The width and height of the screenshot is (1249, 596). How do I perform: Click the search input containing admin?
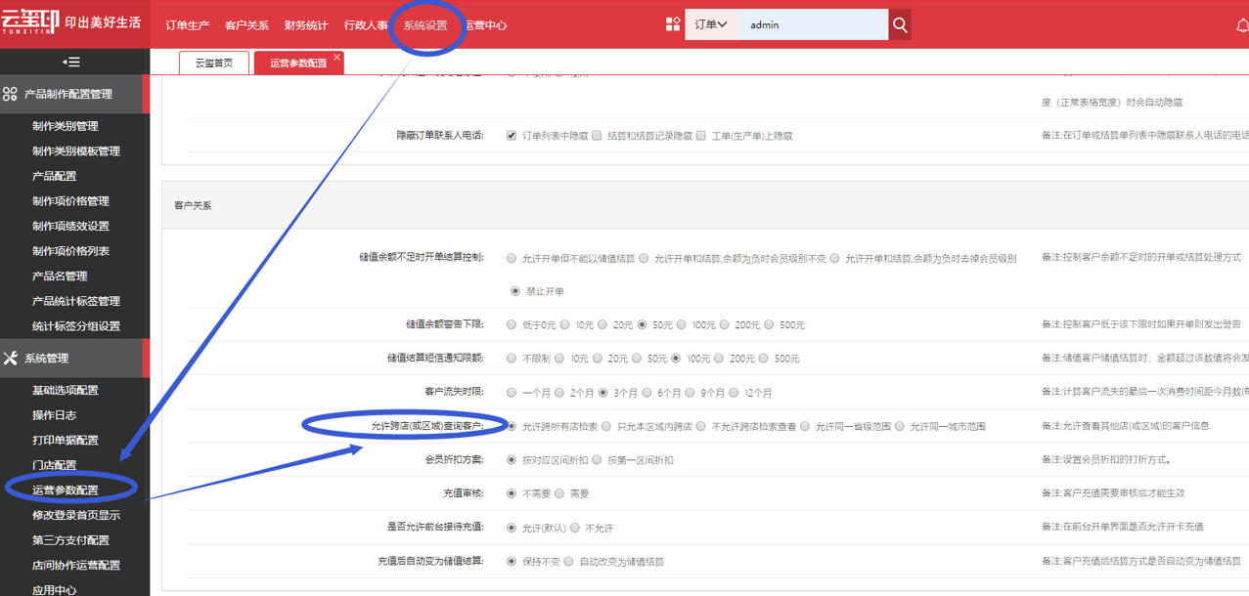812,24
